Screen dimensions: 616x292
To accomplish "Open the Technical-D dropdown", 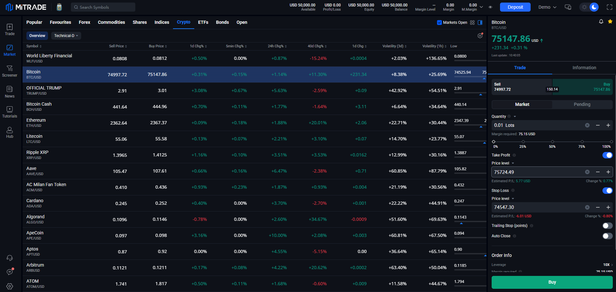I will coord(66,35).
